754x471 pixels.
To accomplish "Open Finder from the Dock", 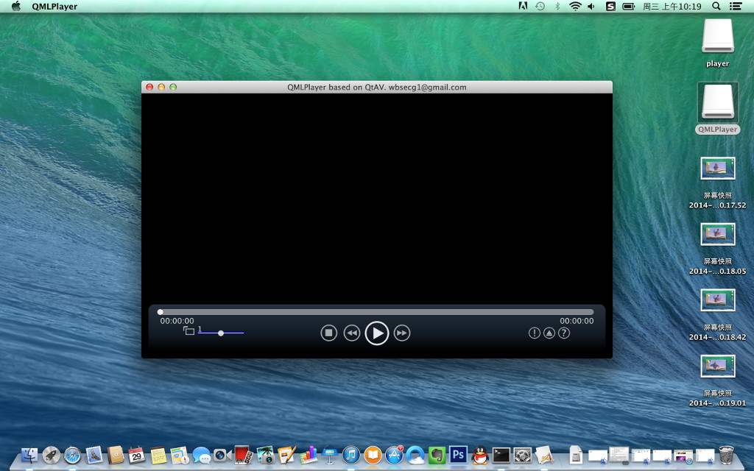I will (29, 455).
